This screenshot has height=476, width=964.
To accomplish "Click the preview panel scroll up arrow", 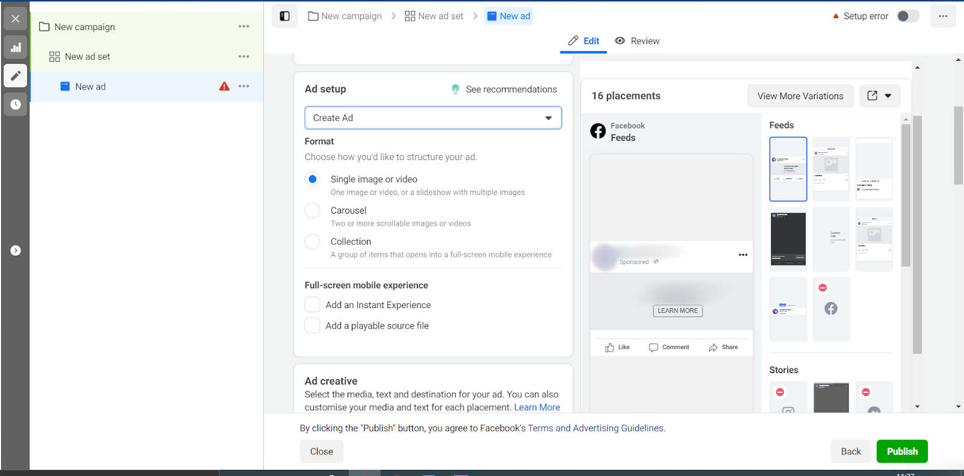I will pos(917,67).
